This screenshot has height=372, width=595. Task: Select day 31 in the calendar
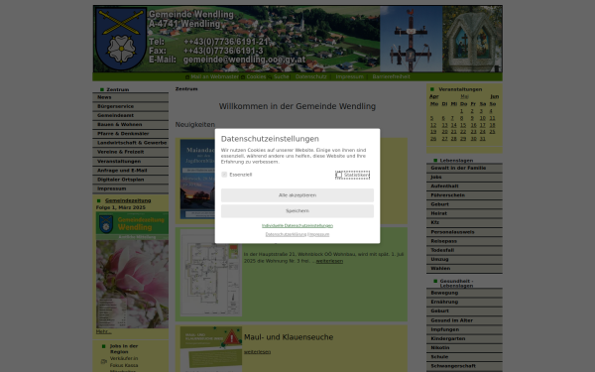click(x=482, y=139)
